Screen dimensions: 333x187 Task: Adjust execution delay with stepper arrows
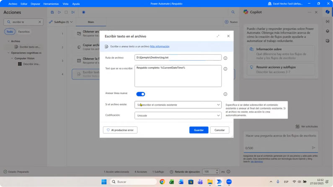[x=217, y=172]
